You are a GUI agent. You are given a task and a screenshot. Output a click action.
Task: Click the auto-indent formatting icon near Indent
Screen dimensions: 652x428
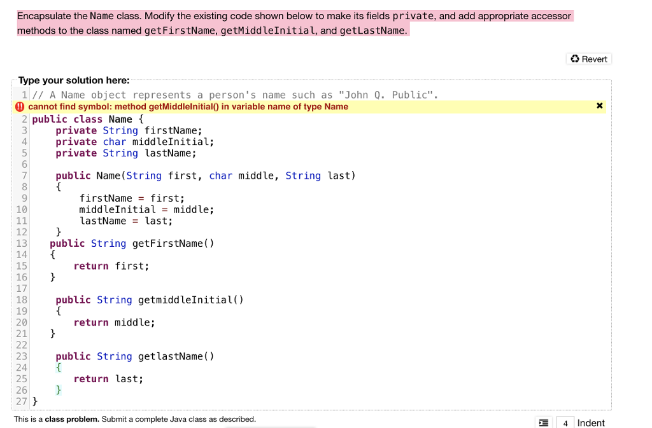tap(543, 422)
